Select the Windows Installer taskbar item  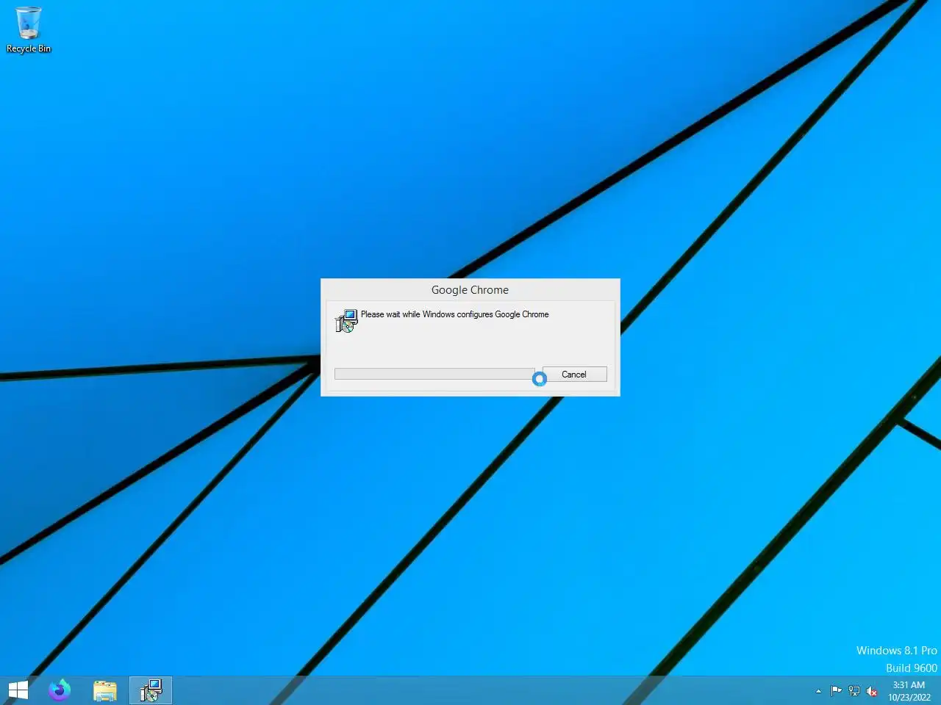[151, 690]
